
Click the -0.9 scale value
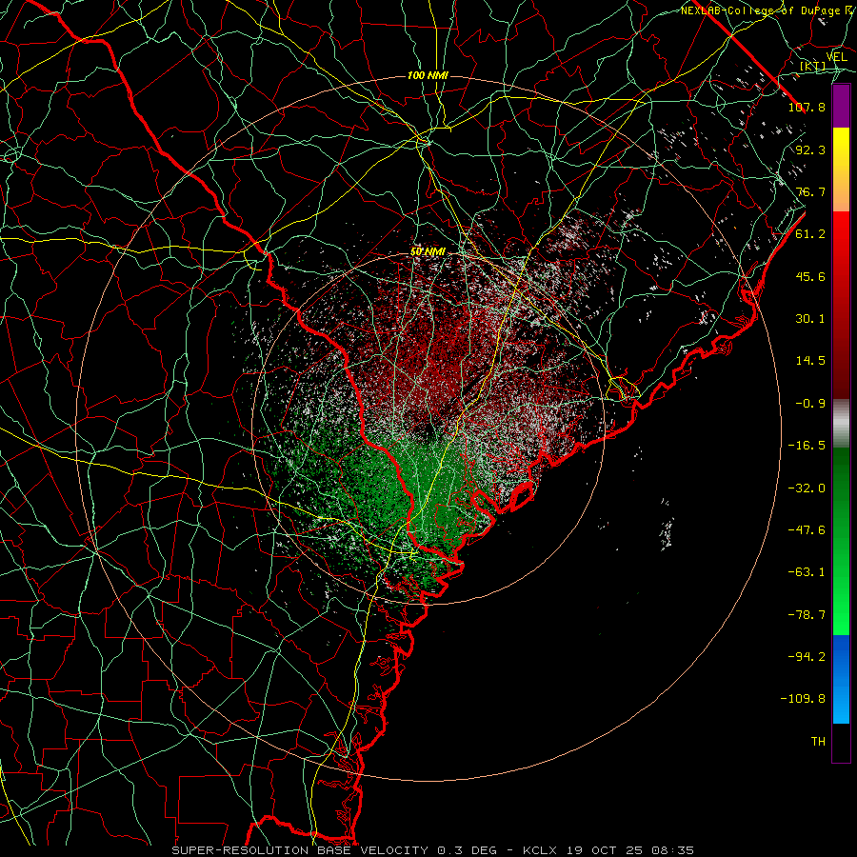coord(810,404)
